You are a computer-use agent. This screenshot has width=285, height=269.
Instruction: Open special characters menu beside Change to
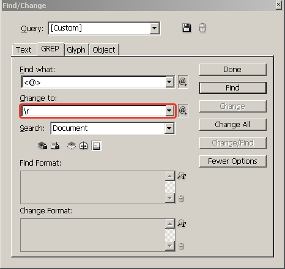[x=183, y=111]
